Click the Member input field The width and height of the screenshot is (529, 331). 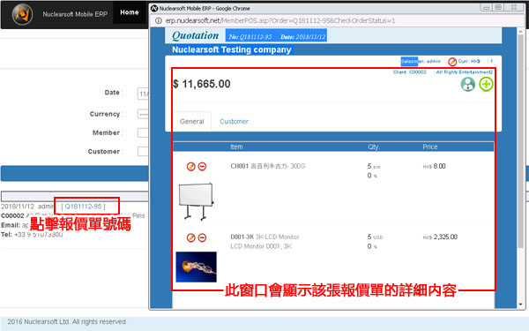[x=143, y=132]
